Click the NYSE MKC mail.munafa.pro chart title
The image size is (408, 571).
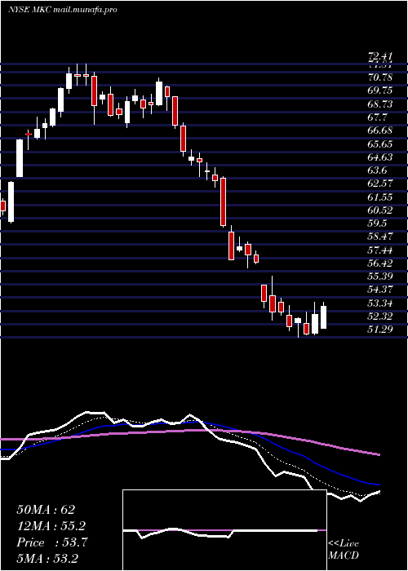point(62,10)
